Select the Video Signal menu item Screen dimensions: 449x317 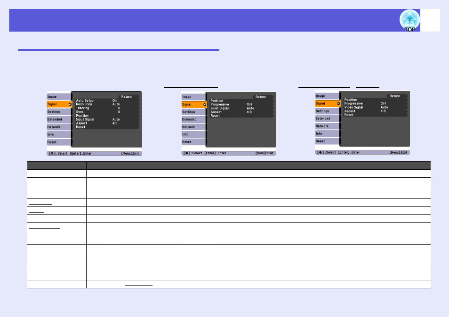353,107
